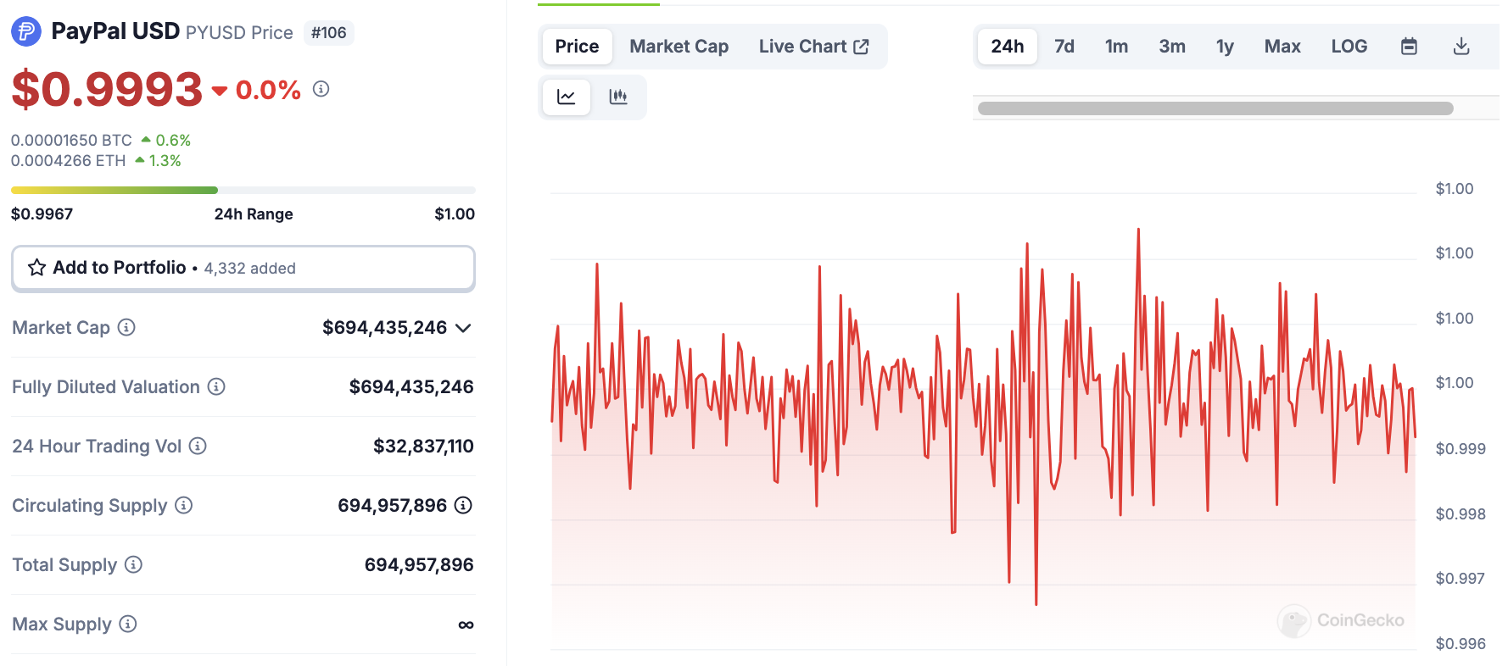Click the 24h Range progress bar
Image resolution: width=1508 pixels, height=666 pixels.
243,191
